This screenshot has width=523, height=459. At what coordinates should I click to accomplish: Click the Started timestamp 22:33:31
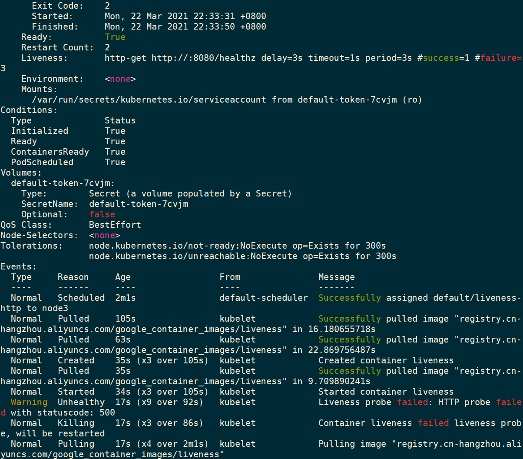point(214,16)
